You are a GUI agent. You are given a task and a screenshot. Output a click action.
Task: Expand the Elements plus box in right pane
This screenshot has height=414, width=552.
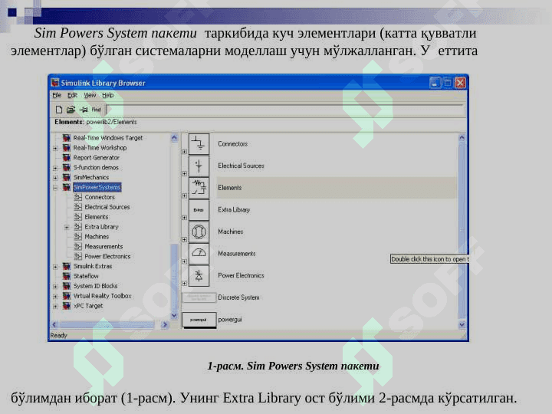click(x=184, y=195)
